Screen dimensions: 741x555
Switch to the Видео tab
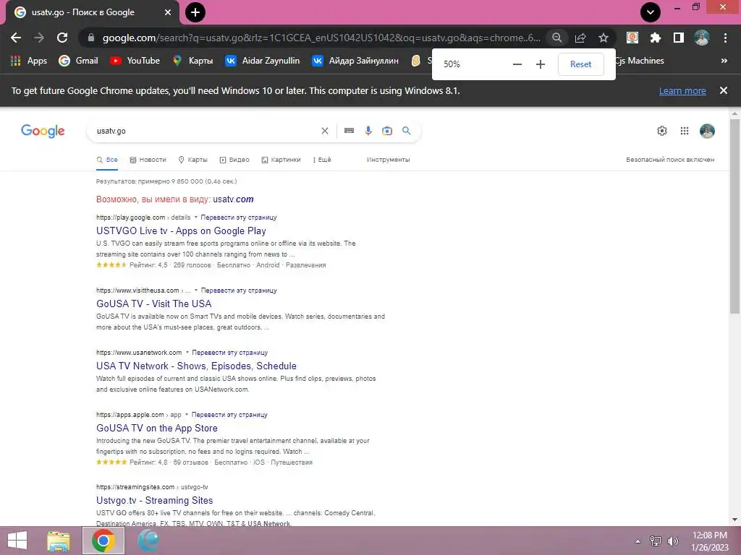(234, 160)
